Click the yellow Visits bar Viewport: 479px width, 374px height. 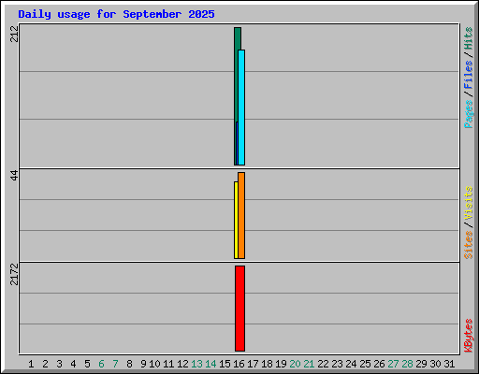pyautogui.click(x=236, y=220)
